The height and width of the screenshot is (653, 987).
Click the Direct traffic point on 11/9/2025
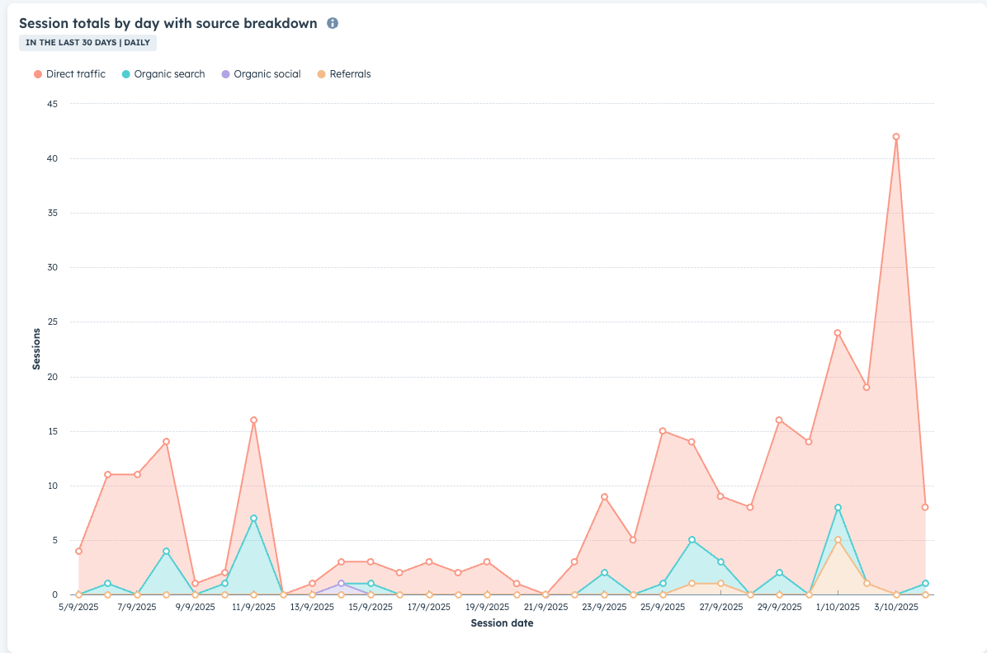click(x=253, y=420)
